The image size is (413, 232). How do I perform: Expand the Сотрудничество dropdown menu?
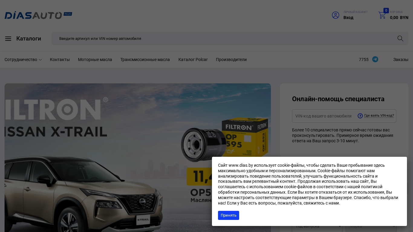coord(23,60)
